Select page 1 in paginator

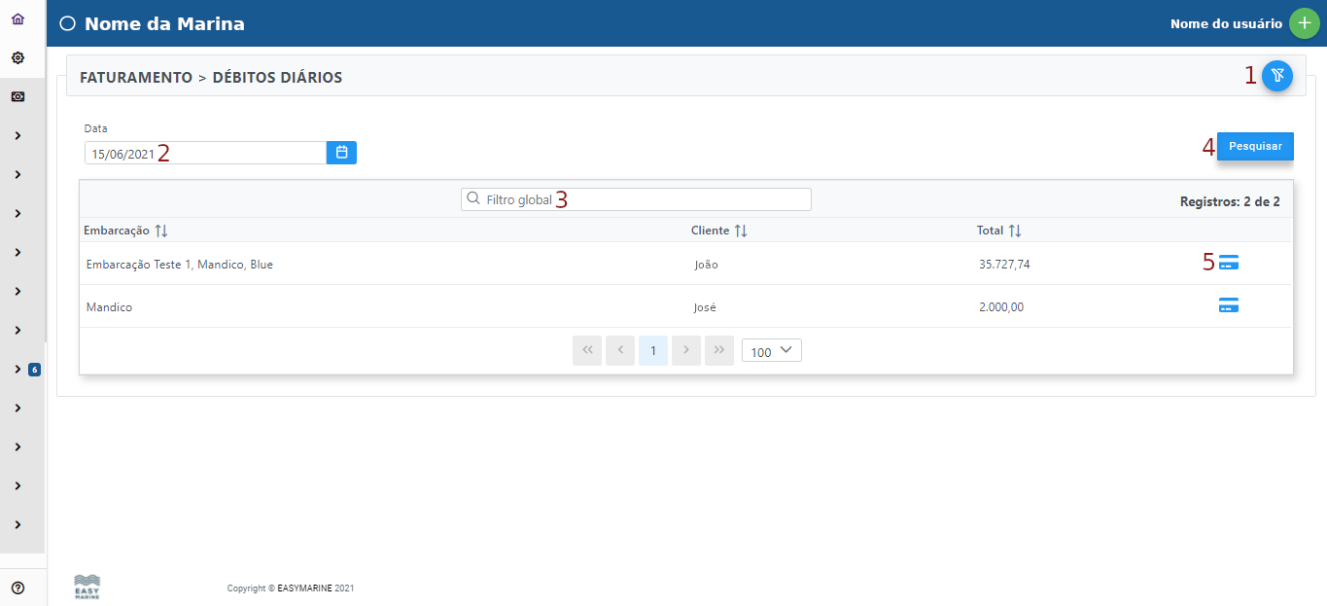click(653, 351)
